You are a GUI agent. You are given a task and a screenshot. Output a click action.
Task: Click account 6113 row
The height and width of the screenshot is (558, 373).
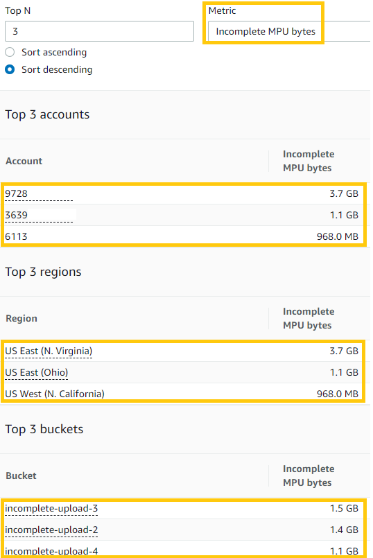[x=182, y=236]
